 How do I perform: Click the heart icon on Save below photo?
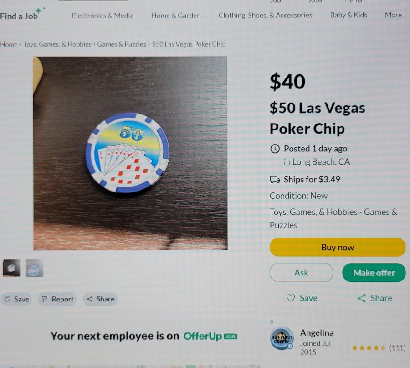pyautogui.click(x=8, y=299)
